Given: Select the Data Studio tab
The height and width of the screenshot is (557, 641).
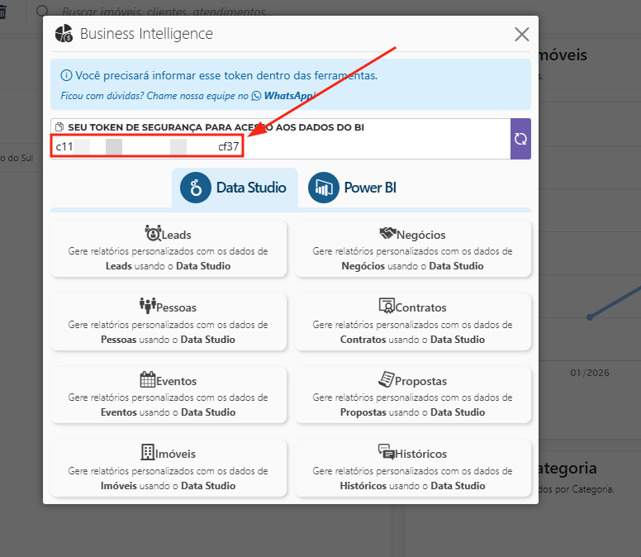Looking at the screenshot, I should 234,188.
